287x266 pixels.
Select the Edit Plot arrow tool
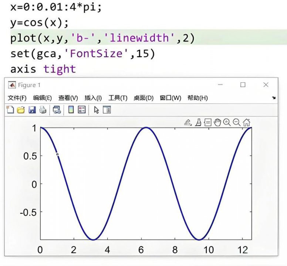96,110
